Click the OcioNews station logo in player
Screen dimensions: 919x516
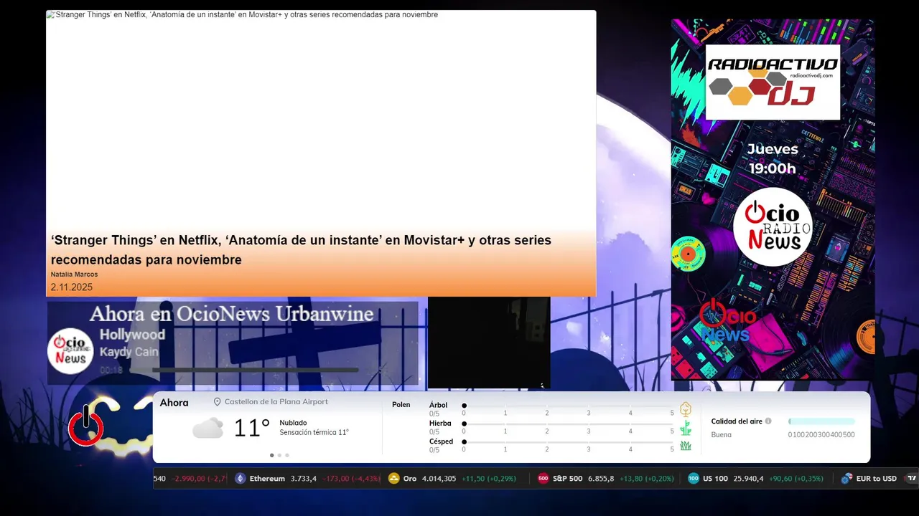(x=70, y=351)
